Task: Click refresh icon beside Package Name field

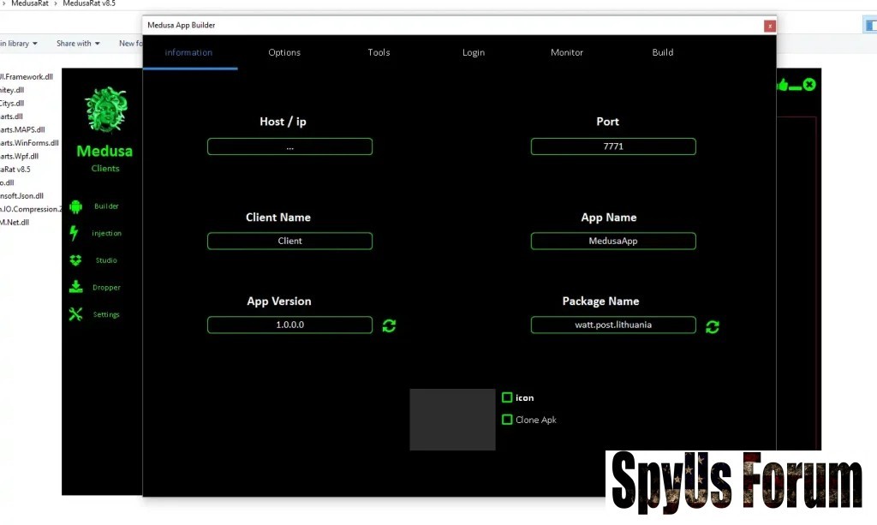Action: 712,326
